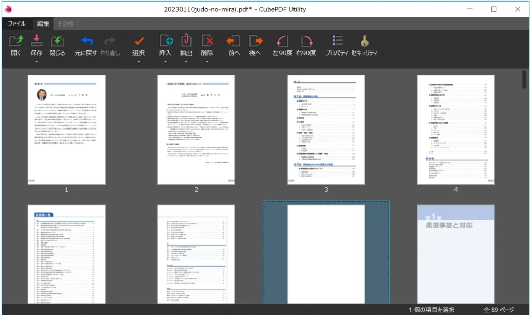Click the Close (閉じる) file icon
530x315 pixels.
point(57,41)
